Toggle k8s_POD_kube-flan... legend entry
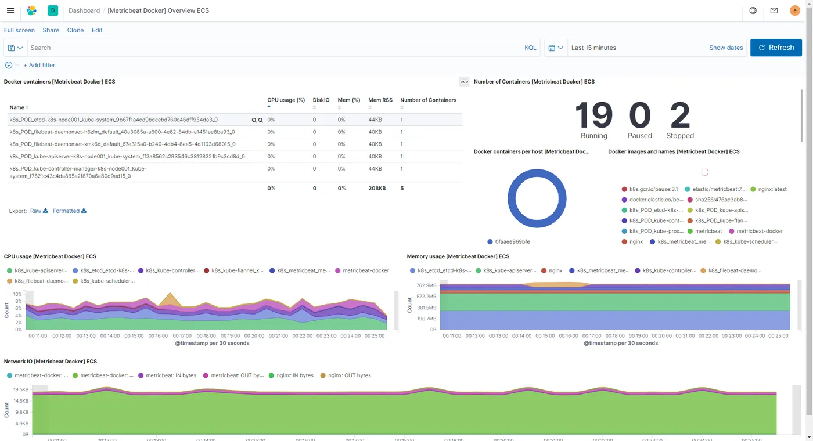 pyautogui.click(x=718, y=220)
